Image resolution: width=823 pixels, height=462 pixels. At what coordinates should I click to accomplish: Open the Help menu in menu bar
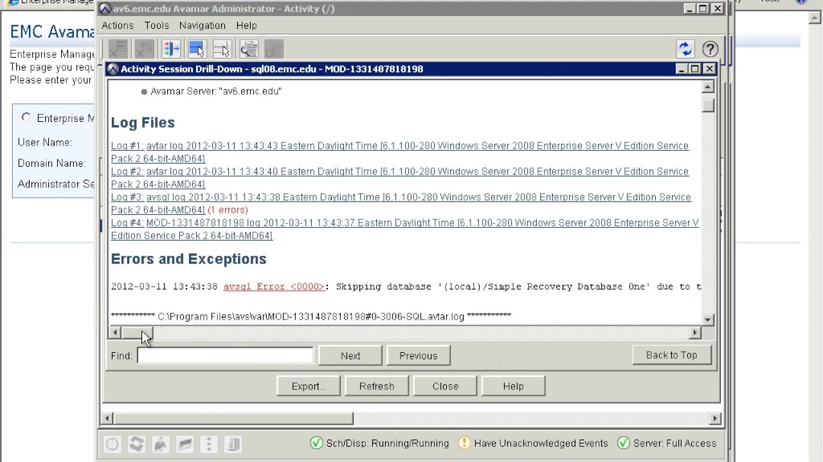(x=246, y=26)
